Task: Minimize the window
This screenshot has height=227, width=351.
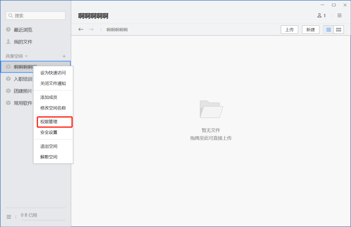Action: pyautogui.click(x=322, y=5)
